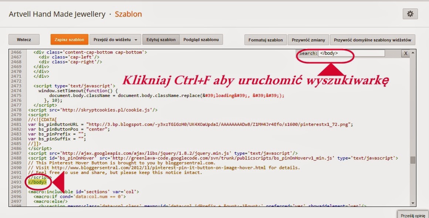This screenshot has width=429, height=218.
Task: Click the //<![CDATA[ line 2480
Action: point(43,120)
